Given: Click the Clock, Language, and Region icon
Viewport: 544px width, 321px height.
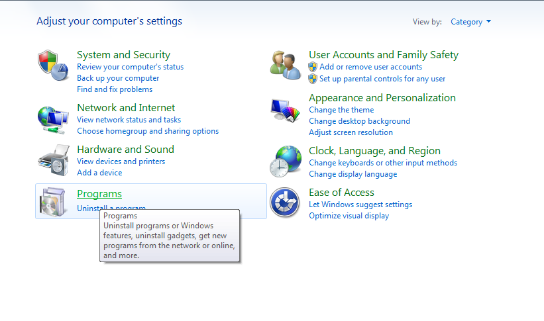Looking at the screenshot, I should click(x=286, y=161).
